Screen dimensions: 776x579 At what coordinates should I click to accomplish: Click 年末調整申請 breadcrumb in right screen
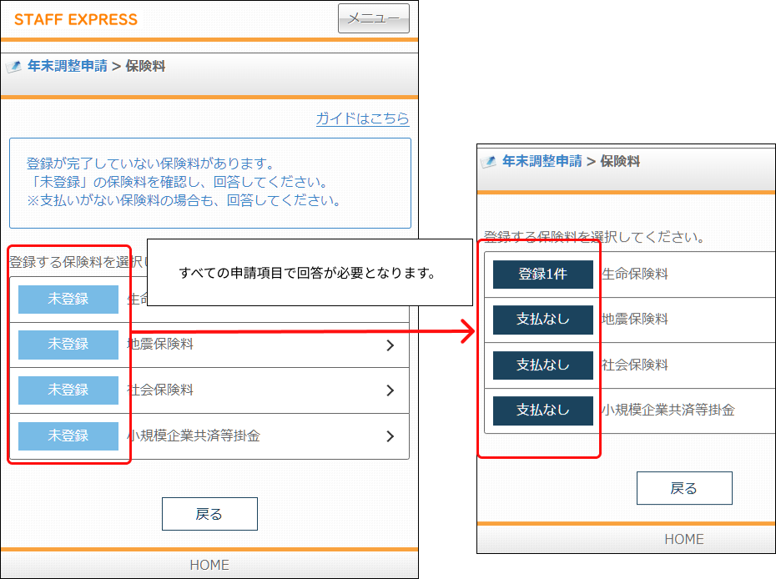coord(542,161)
